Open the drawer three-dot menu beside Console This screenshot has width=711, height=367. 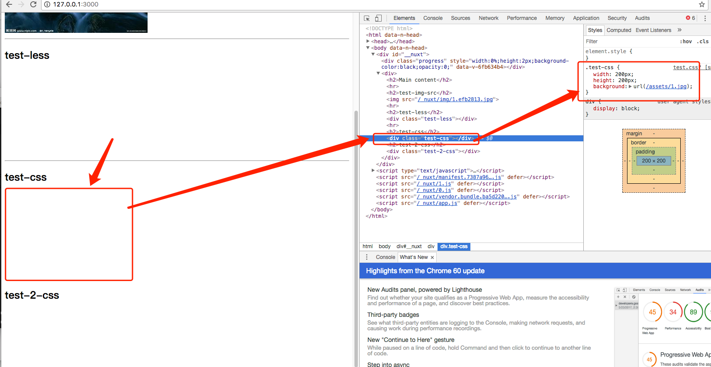click(367, 257)
